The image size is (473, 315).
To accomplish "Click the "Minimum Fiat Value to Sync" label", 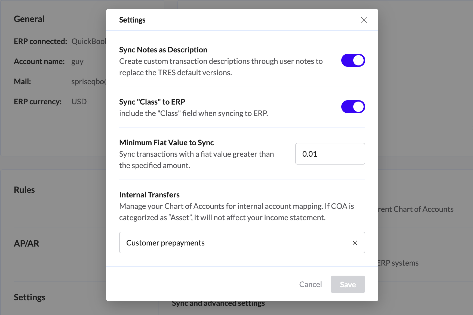I will [166, 143].
